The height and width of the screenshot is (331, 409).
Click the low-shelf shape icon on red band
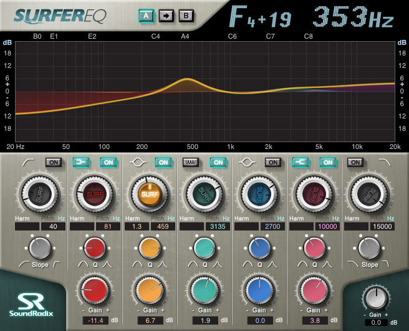(82, 163)
